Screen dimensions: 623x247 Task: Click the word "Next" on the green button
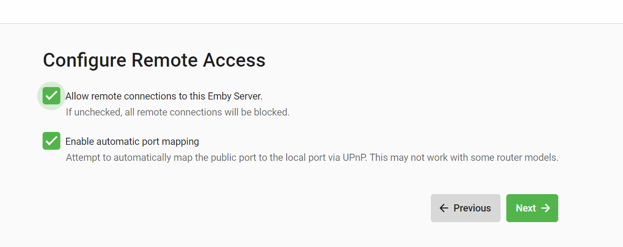pos(526,208)
